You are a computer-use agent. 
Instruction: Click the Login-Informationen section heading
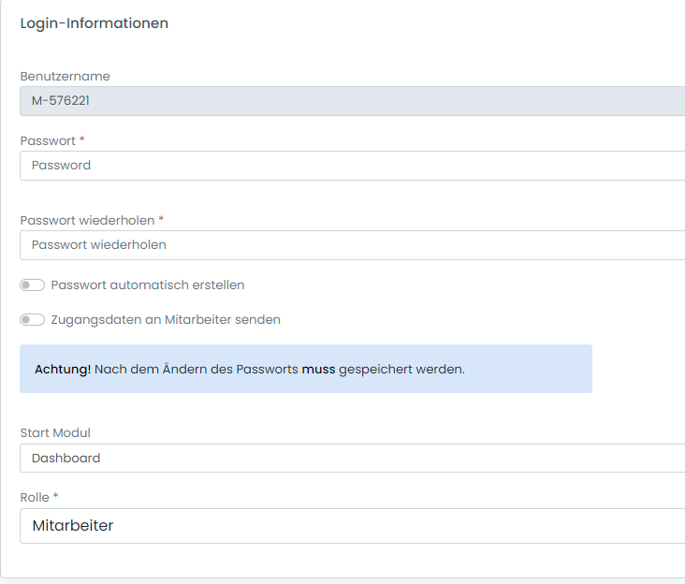pyautogui.click(x=95, y=23)
